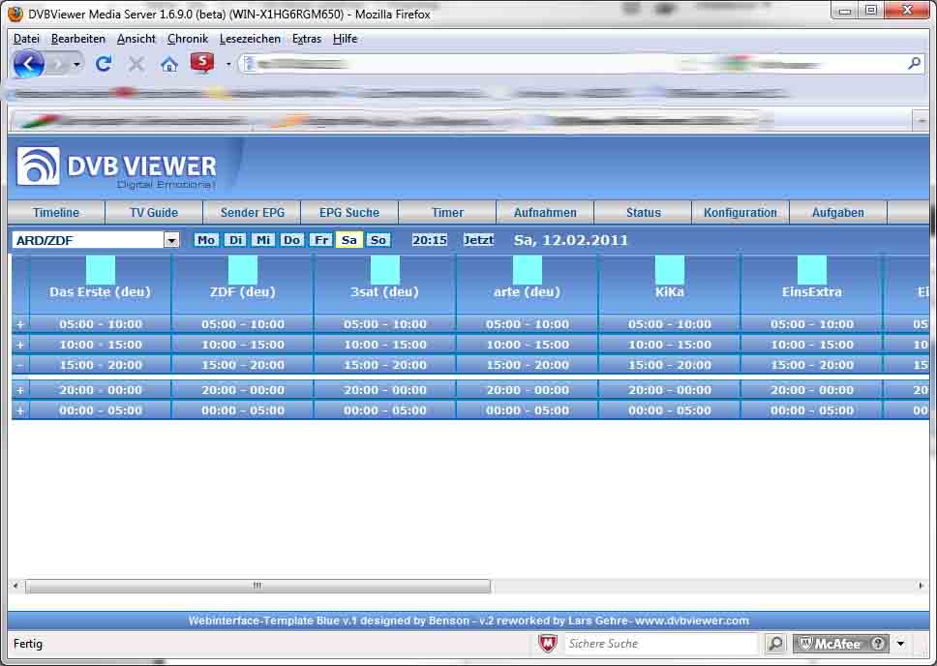Click the home icon in the toolbar
This screenshot has height=666, width=937.
tap(169, 64)
